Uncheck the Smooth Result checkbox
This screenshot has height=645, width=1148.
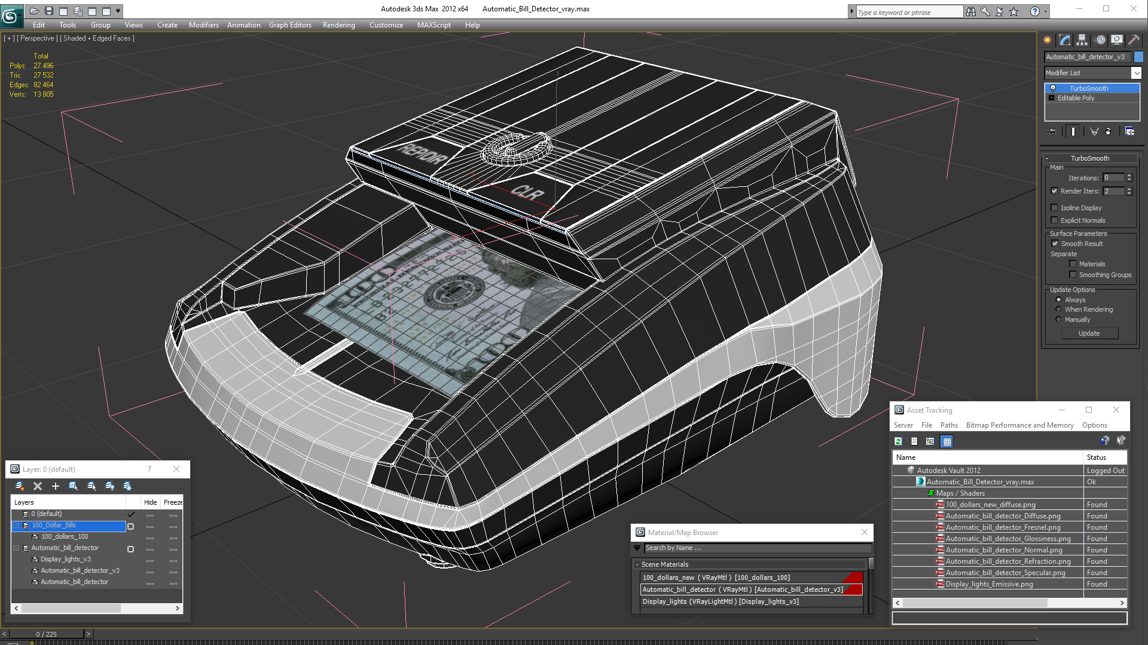pos(1055,244)
